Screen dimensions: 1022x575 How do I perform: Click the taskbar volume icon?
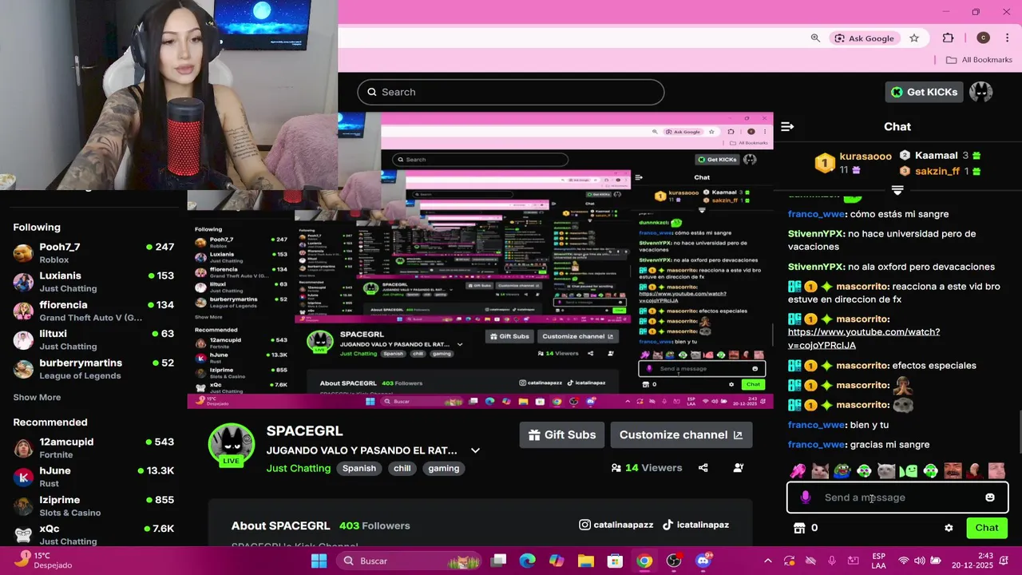[x=920, y=561]
